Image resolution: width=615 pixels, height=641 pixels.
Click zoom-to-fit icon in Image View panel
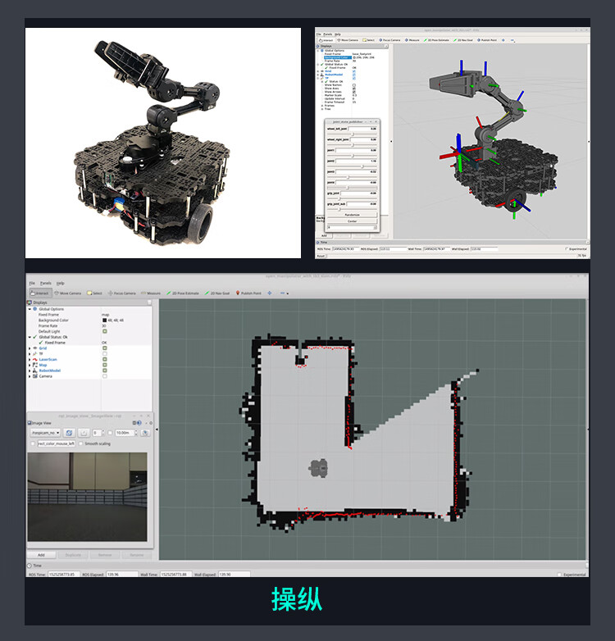[84, 433]
